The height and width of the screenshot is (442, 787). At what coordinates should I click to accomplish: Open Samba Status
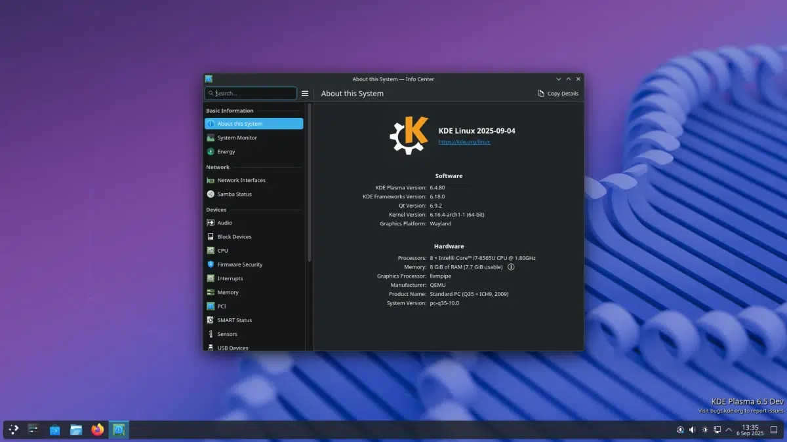tap(254, 194)
